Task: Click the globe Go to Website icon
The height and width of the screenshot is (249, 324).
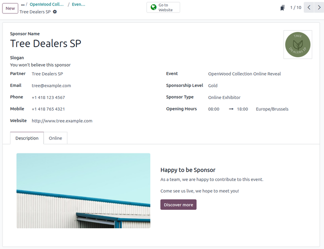Action: 154,7
